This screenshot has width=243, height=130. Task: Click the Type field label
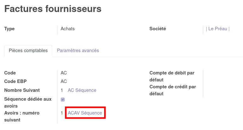point(9,29)
